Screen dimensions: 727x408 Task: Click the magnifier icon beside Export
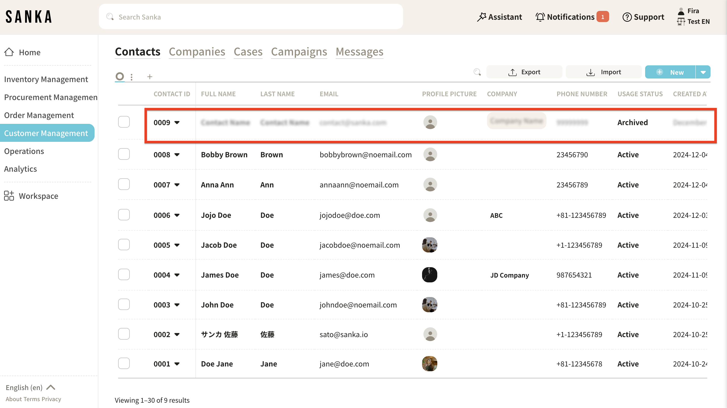click(477, 72)
